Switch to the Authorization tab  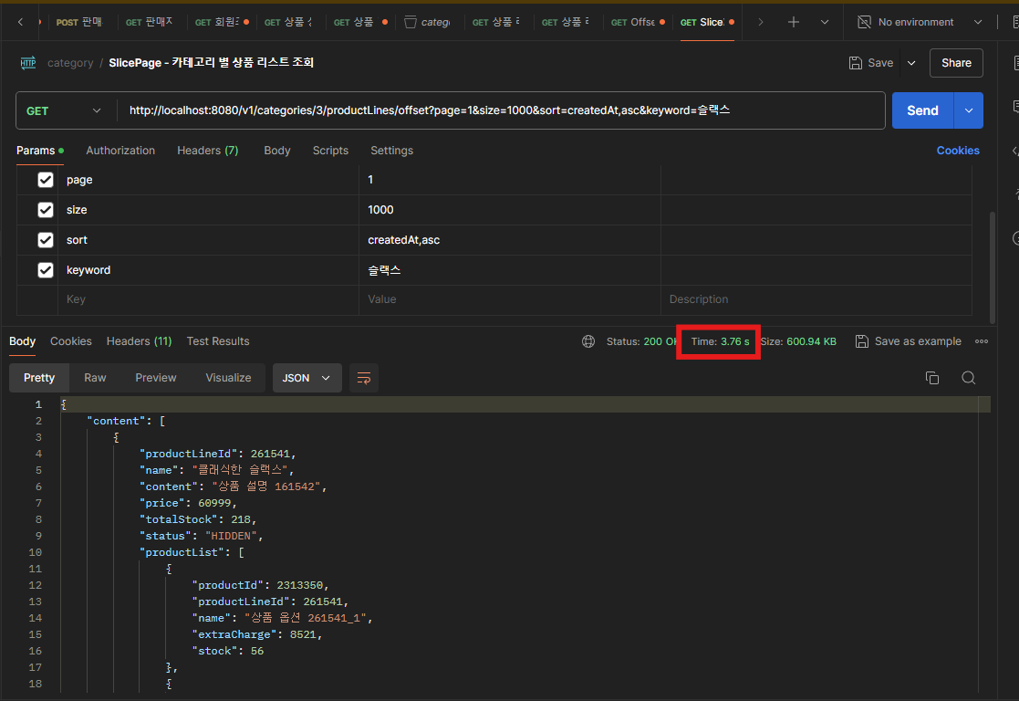pos(120,151)
